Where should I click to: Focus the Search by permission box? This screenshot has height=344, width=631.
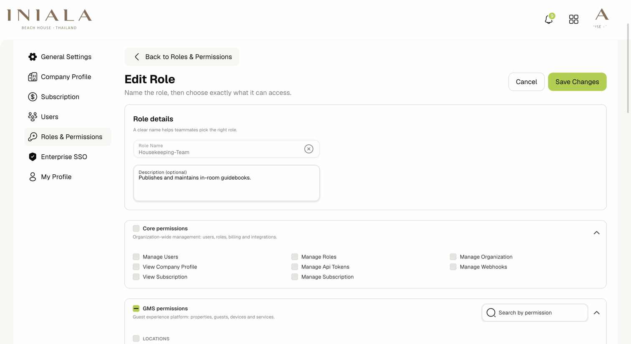point(535,313)
